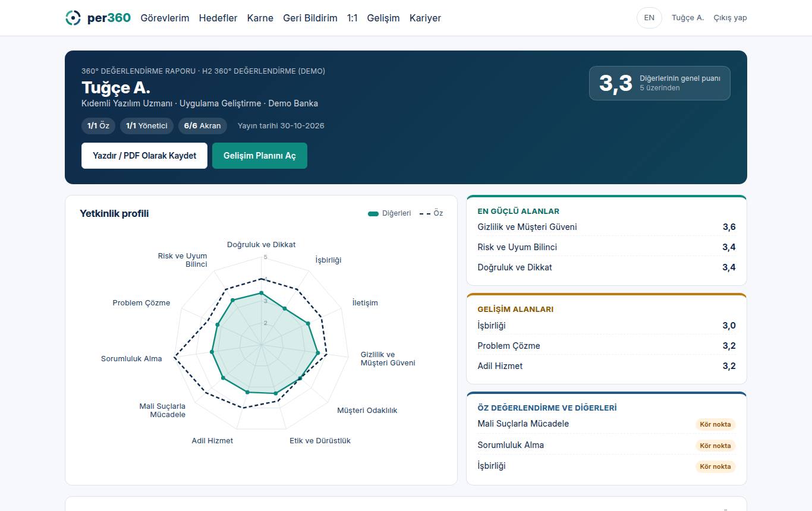
Task: Click the dashed Öz legend entry
Action: point(431,213)
